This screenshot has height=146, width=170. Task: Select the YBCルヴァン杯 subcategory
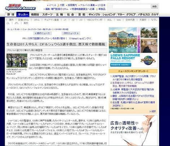[x=95, y=20]
